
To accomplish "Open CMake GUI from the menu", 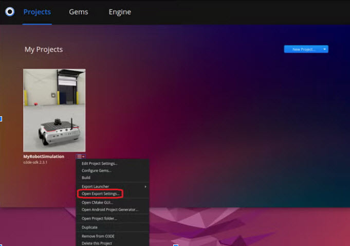I will click(x=97, y=202).
